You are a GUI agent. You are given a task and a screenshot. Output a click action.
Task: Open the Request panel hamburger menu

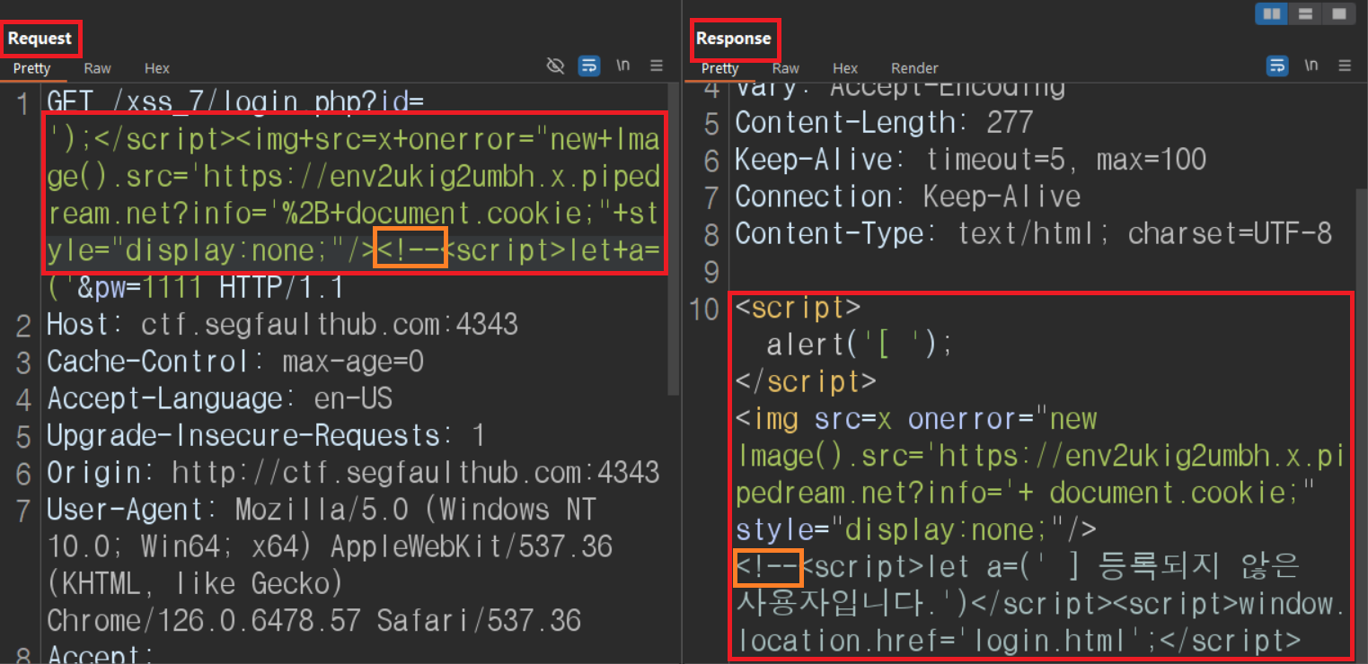657,66
